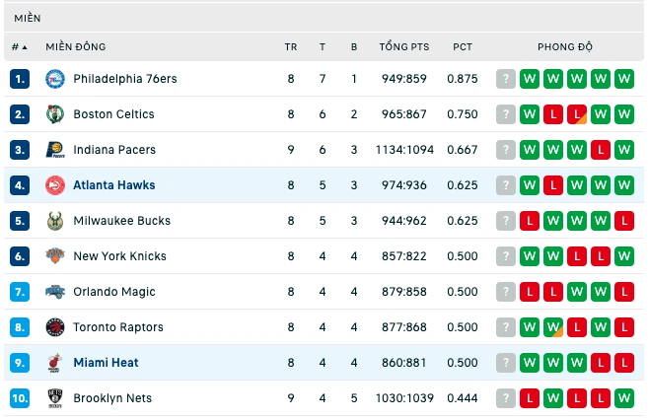Open upcoming match '?' icon for Boston Celtics
The height and width of the screenshot is (420, 648).
(505, 114)
